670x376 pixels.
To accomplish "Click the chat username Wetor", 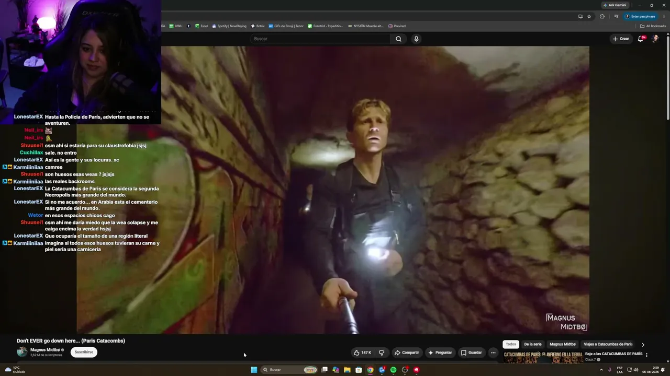I will pos(36,215).
